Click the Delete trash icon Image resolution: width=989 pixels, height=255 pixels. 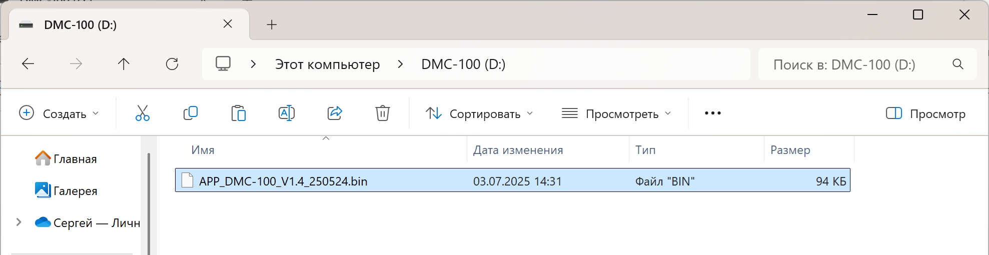click(x=382, y=113)
